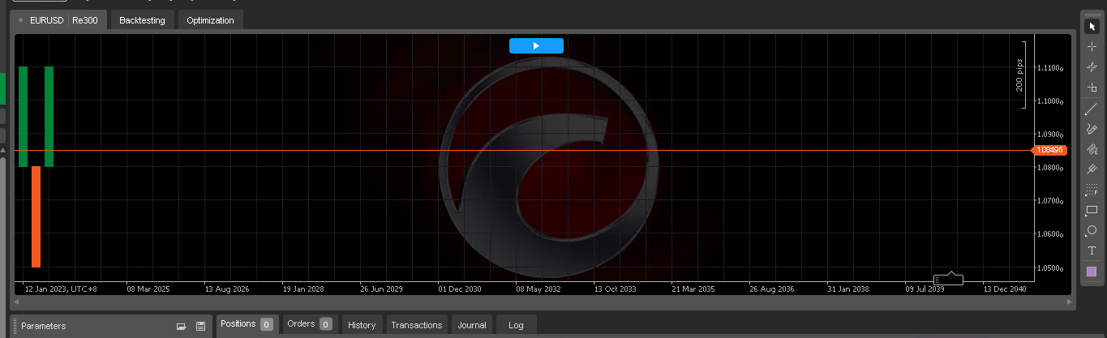
Task: Activate the market snapshot crosshair tool
Action: point(1092,67)
